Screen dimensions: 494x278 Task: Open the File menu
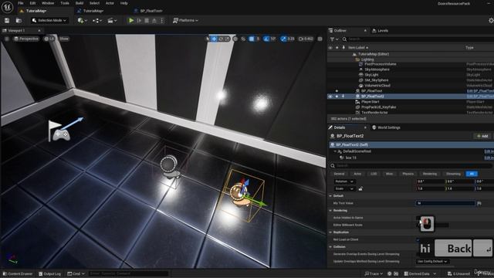pos(21,3)
